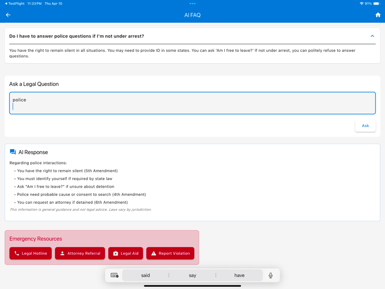The width and height of the screenshot is (385, 289).
Task: Open Attorney Referral button
Action: [x=80, y=253]
